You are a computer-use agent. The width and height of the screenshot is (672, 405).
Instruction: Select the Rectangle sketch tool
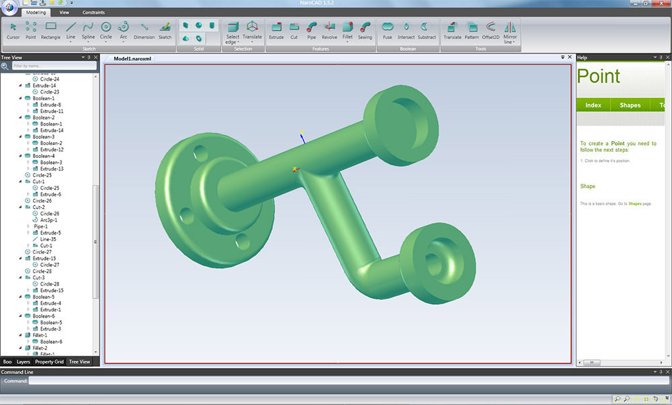tap(50, 30)
